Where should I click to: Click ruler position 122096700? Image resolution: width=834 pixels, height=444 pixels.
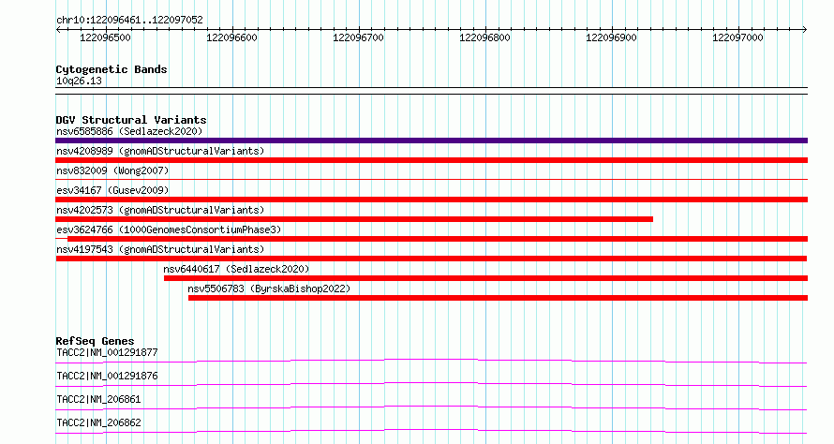coord(359,37)
